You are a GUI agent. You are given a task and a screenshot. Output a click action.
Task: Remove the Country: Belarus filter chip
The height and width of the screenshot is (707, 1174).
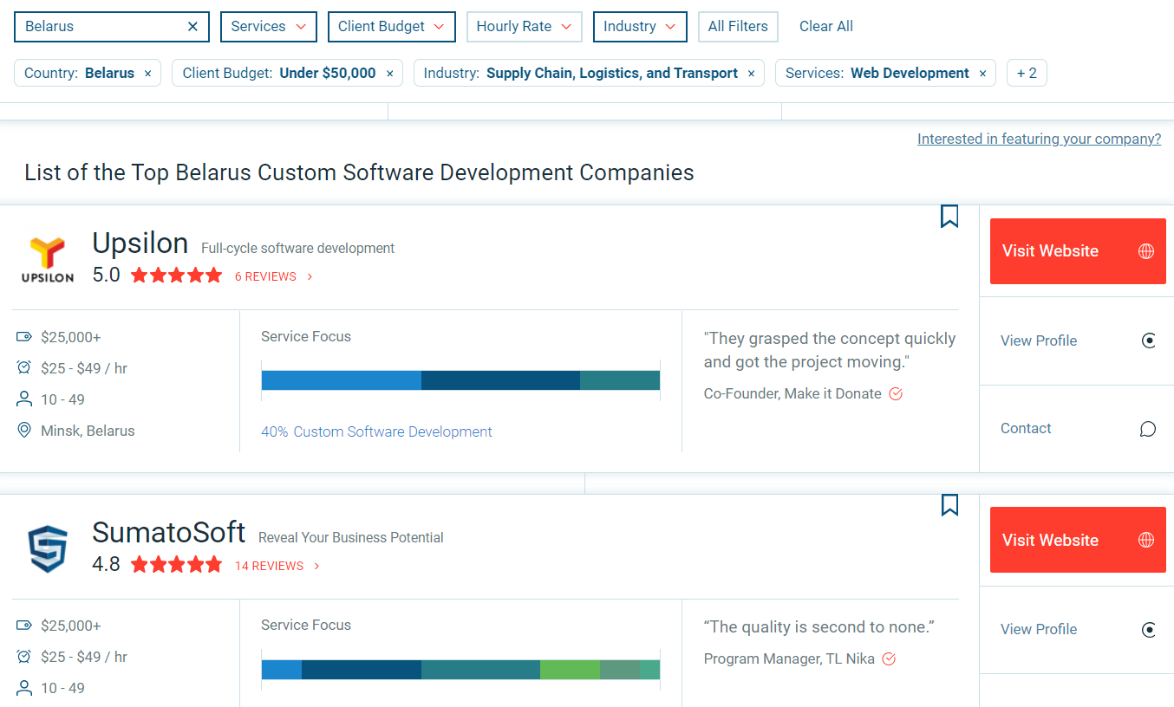[x=147, y=74]
